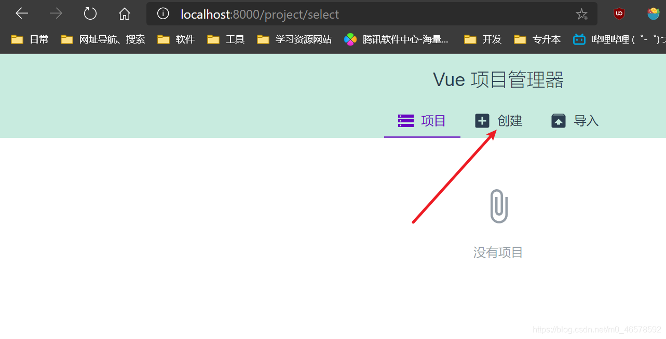Click the uBlock Origin extension icon
This screenshot has height=339, width=666.
click(619, 13)
